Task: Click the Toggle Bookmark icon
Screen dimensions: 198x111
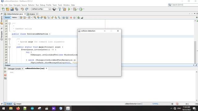Action: coord(59,18)
